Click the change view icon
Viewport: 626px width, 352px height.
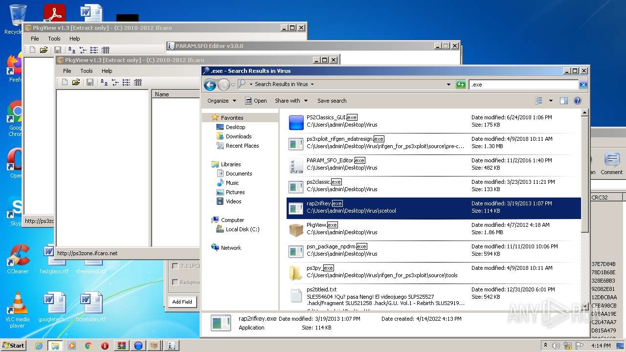click(x=538, y=101)
